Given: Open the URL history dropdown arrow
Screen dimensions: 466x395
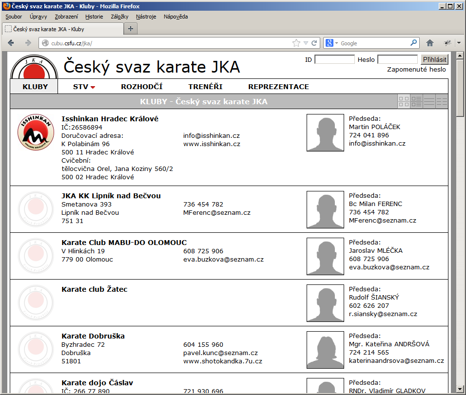Looking at the screenshot, I should 306,43.
